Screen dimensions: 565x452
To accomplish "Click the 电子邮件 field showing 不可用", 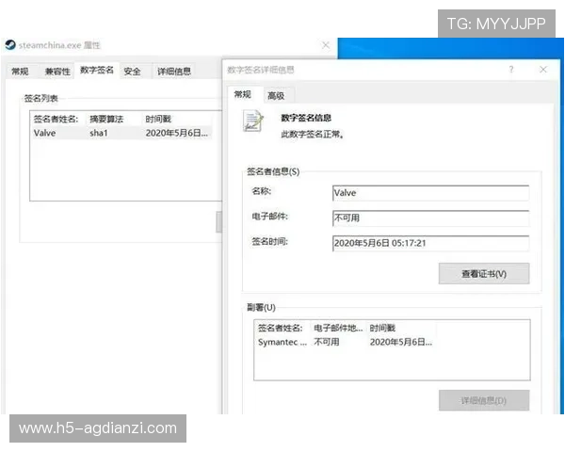I will (x=430, y=218).
